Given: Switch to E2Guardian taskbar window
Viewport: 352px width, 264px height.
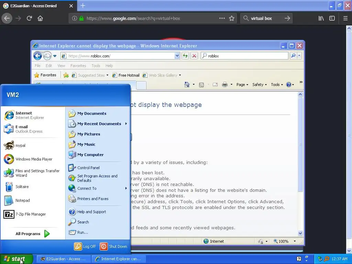Looking at the screenshot, I should [64, 259].
